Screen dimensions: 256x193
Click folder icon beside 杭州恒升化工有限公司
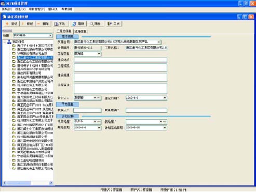click(x=14, y=120)
